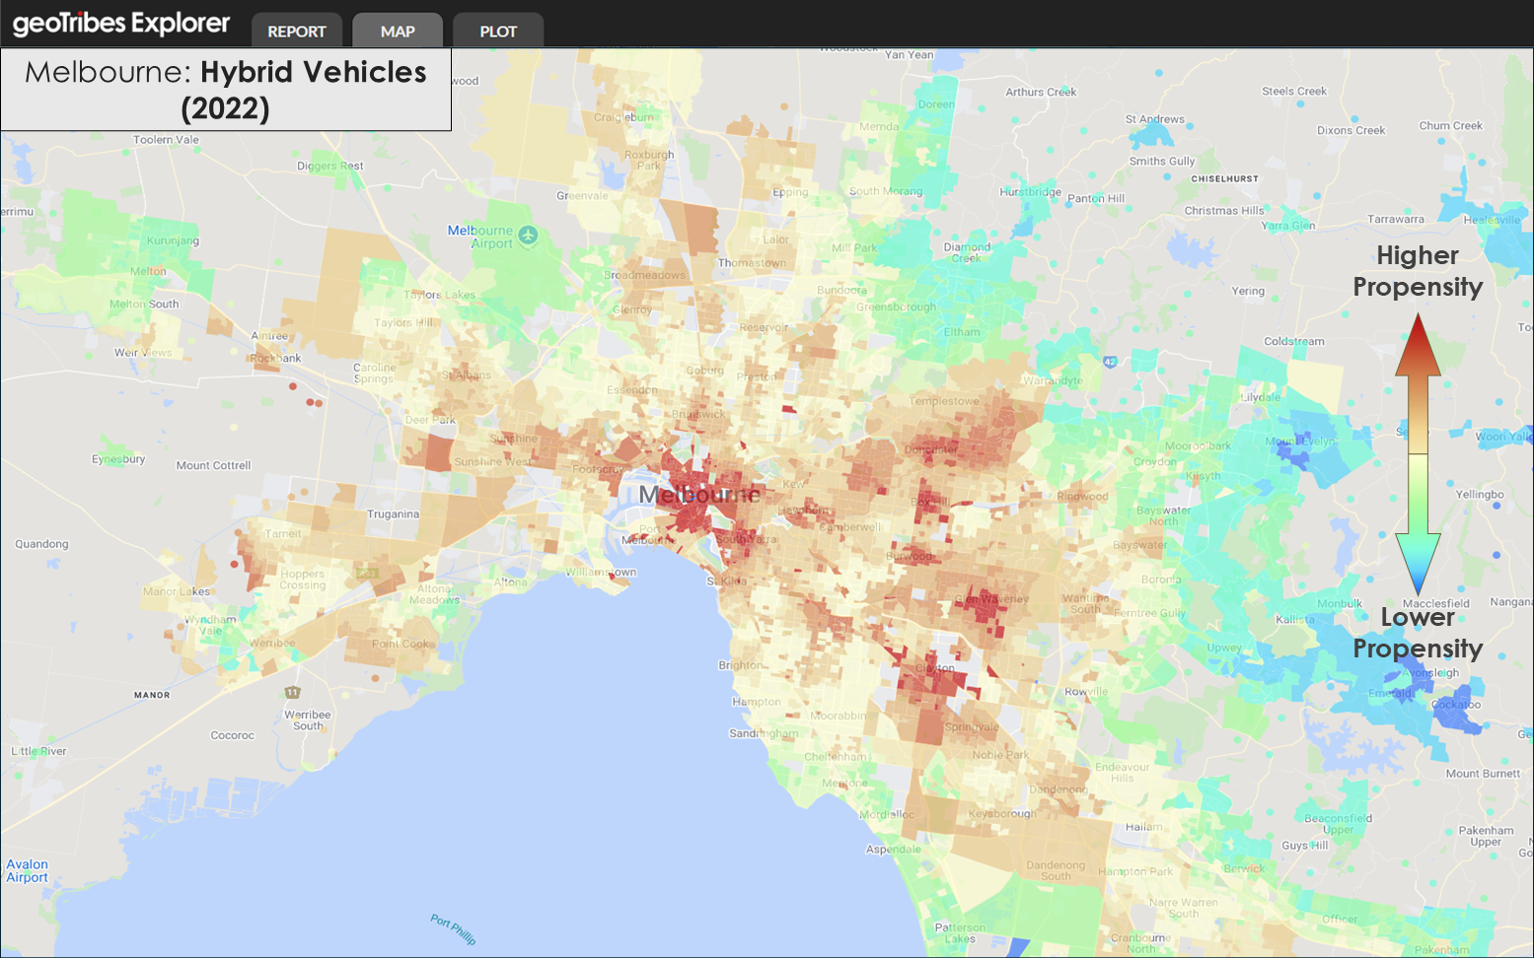The width and height of the screenshot is (1534, 958).
Task: Select the Avalon Airport map label
Action: tap(27, 870)
